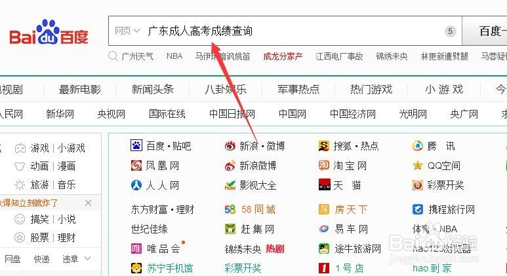Image resolution: width=507 pixels, height=276 pixels.
Task: Open 快递 in the sidebar
Action: [x=42, y=259]
